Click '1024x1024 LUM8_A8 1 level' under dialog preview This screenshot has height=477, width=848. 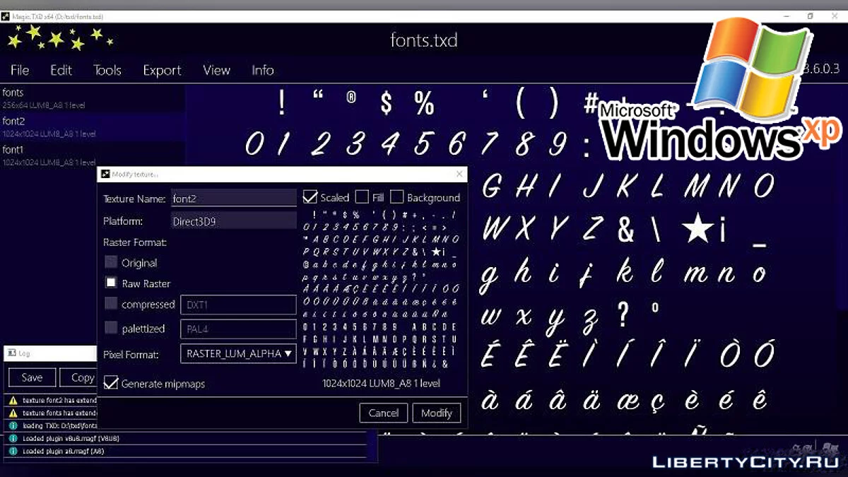click(x=381, y=383)
